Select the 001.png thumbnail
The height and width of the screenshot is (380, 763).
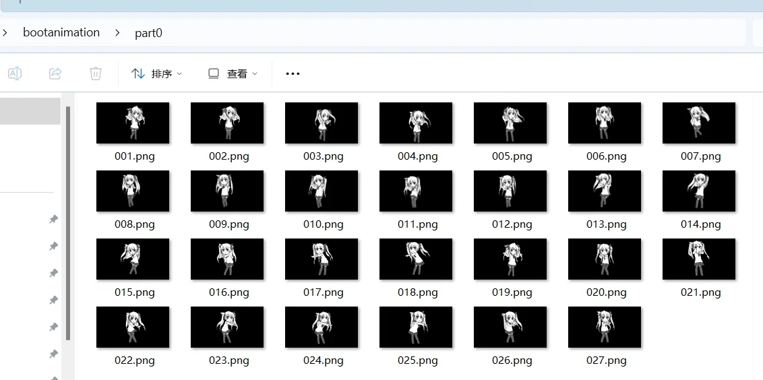click(x=133, y=123)
